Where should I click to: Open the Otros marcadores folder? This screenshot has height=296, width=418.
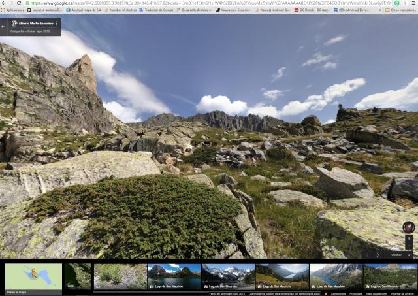(400, 10)
